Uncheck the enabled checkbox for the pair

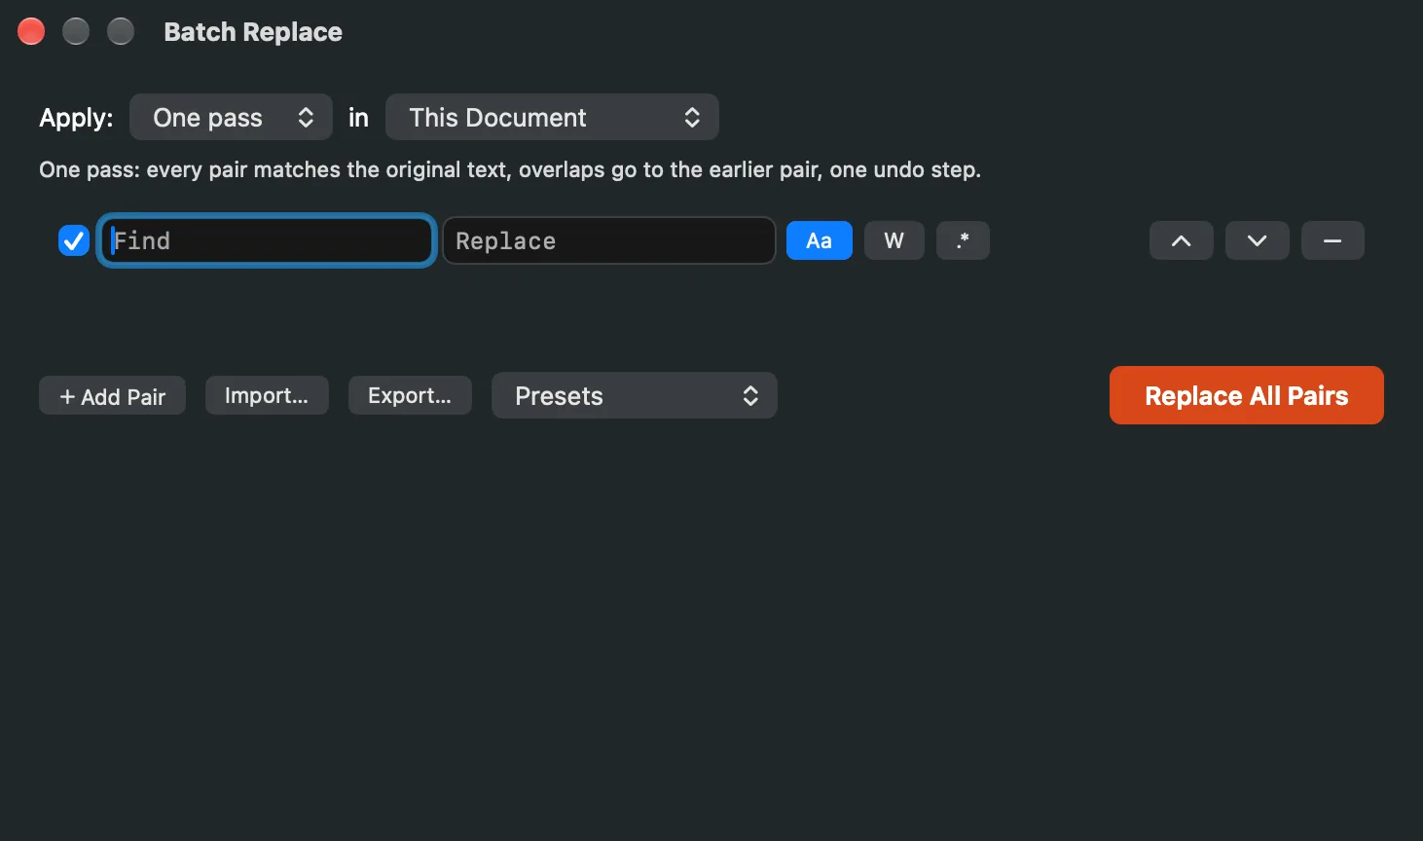click(x=74, y=240)
